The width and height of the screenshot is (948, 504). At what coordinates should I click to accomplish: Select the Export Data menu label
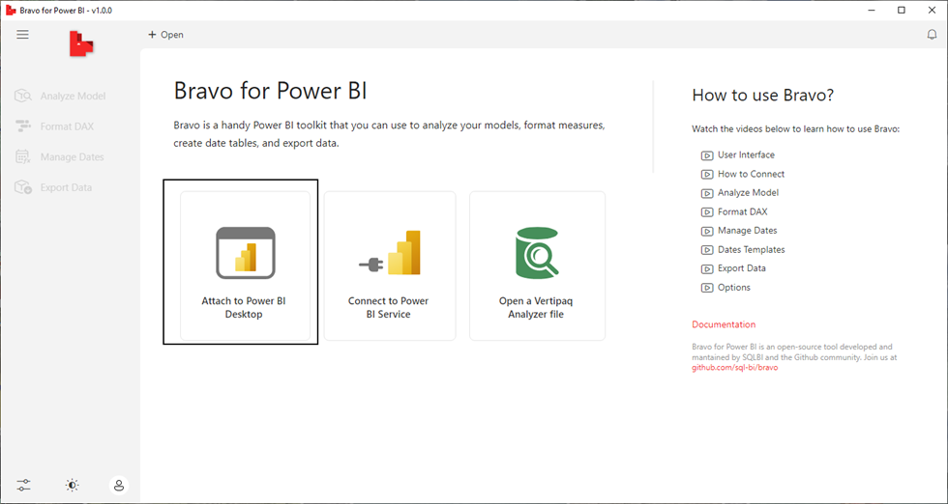point(66,187)
